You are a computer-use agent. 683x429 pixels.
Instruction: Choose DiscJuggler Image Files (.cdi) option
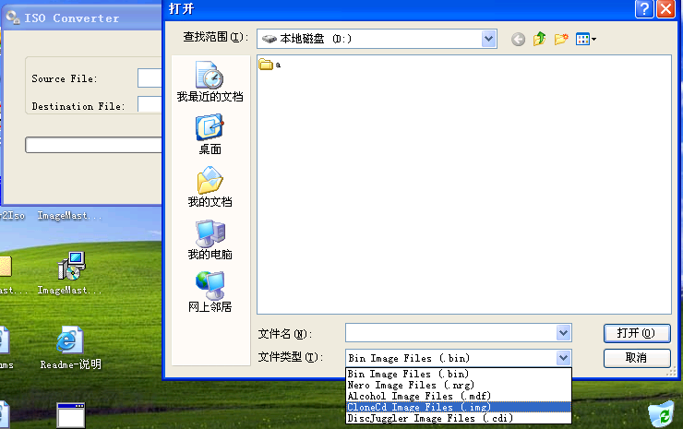(458, 418)
